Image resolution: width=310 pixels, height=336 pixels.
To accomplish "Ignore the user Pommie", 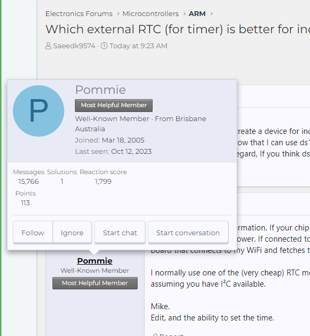I will tap(72, 233).
